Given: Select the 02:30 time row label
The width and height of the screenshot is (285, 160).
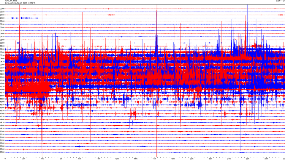Looking at the screenshot, I should [2, 24].
